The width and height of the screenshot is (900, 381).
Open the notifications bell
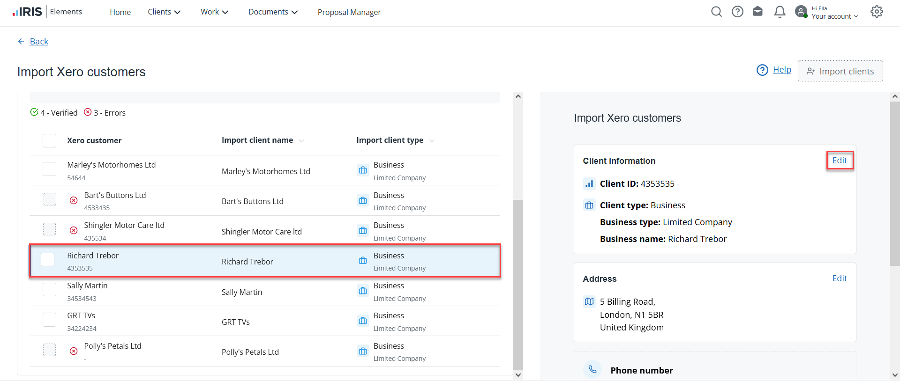(780, 12)
